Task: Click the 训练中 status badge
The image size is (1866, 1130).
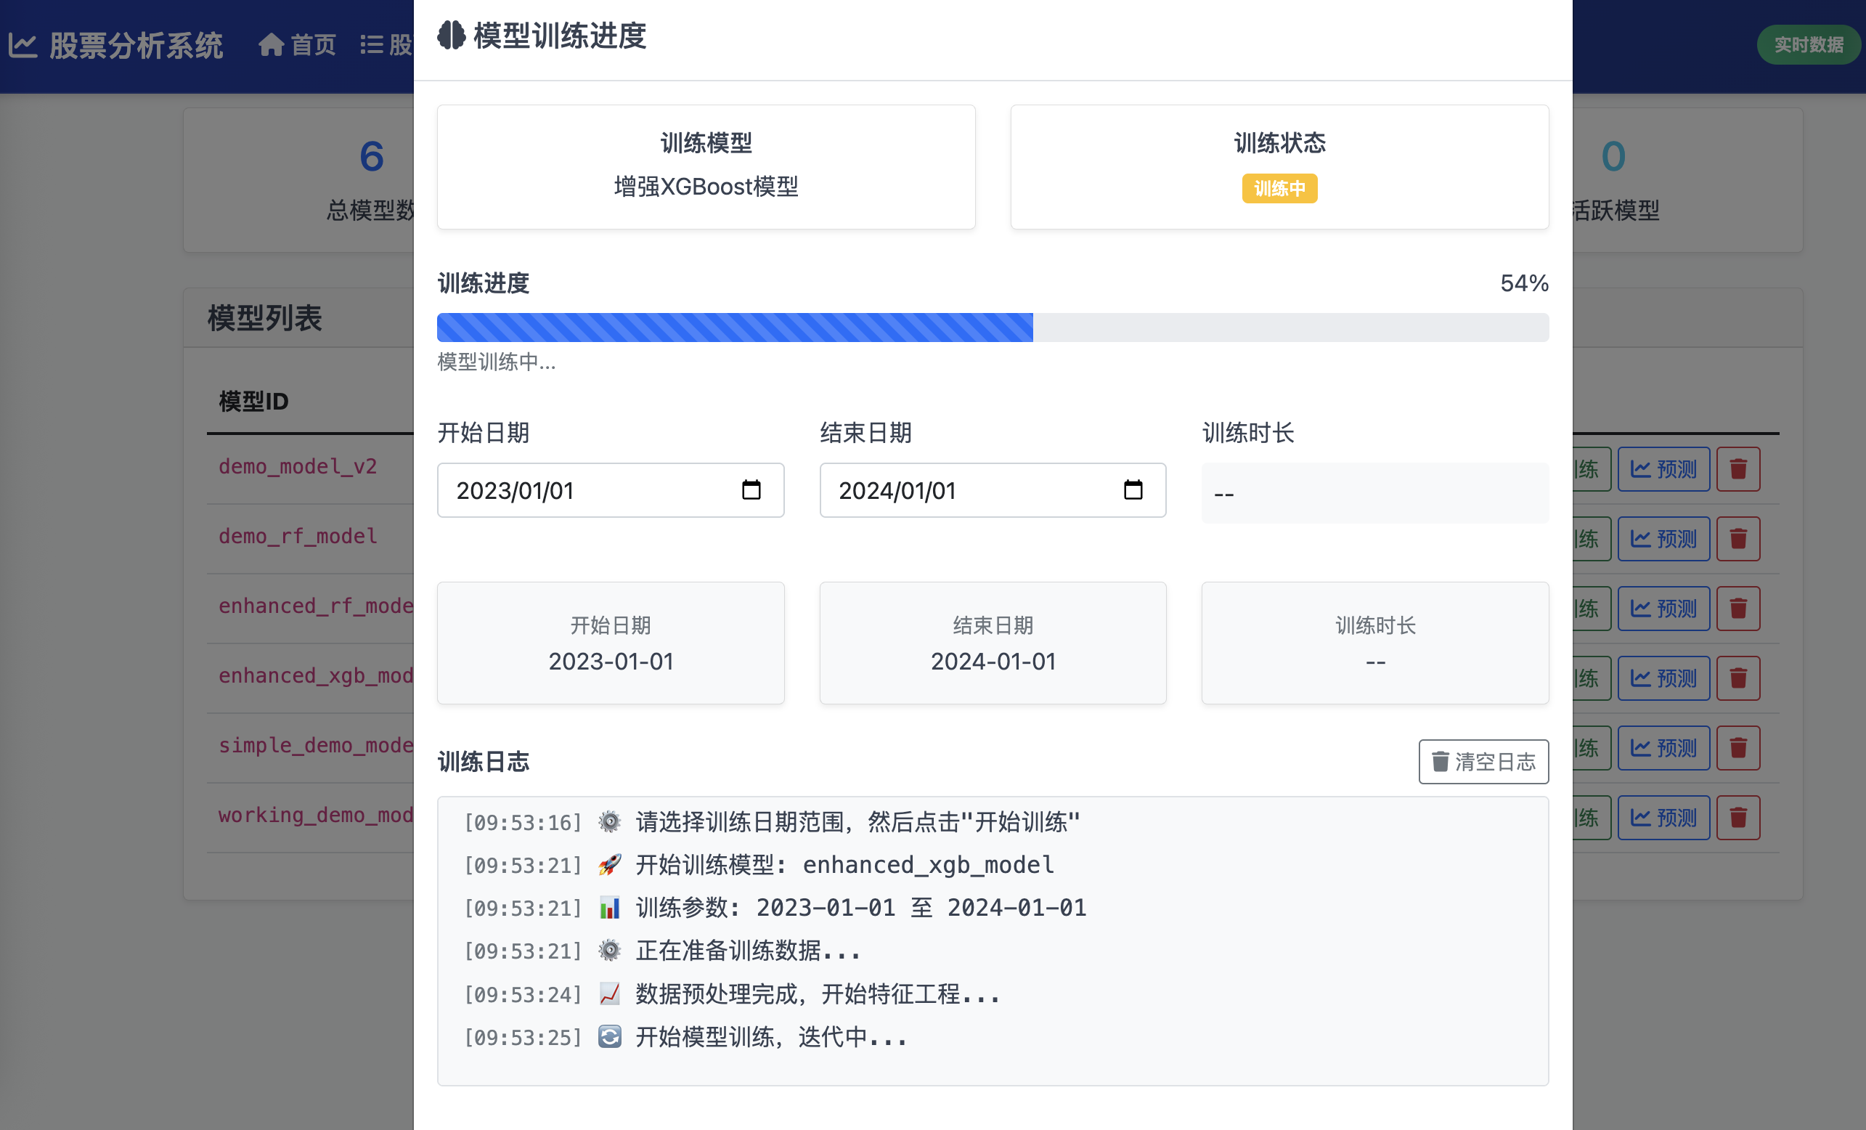Action: click(x=1279, y=188)
